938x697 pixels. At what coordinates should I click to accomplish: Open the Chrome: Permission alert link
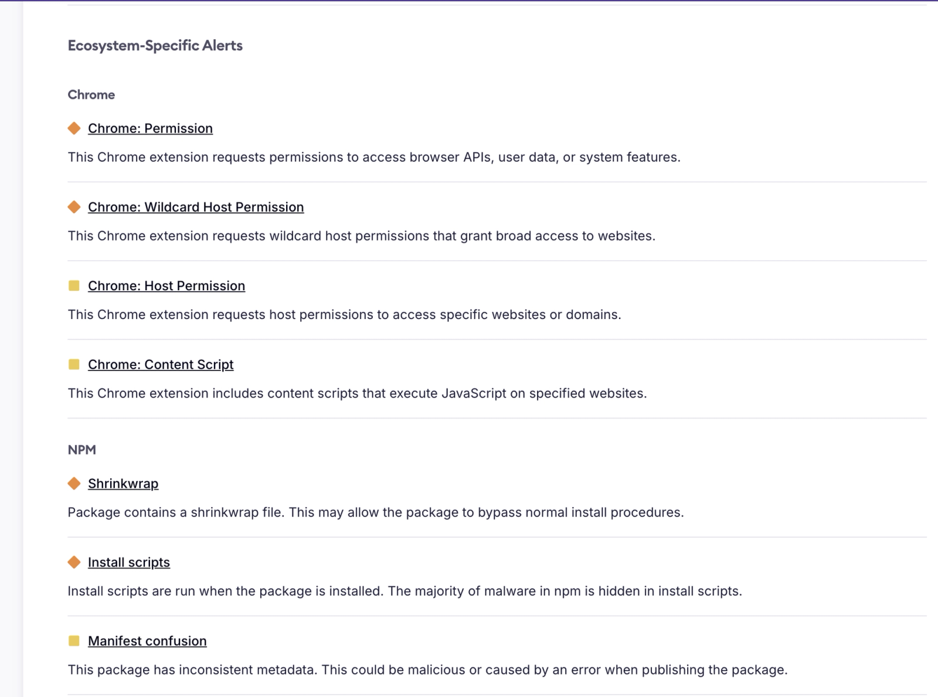(x=150, y=128)
